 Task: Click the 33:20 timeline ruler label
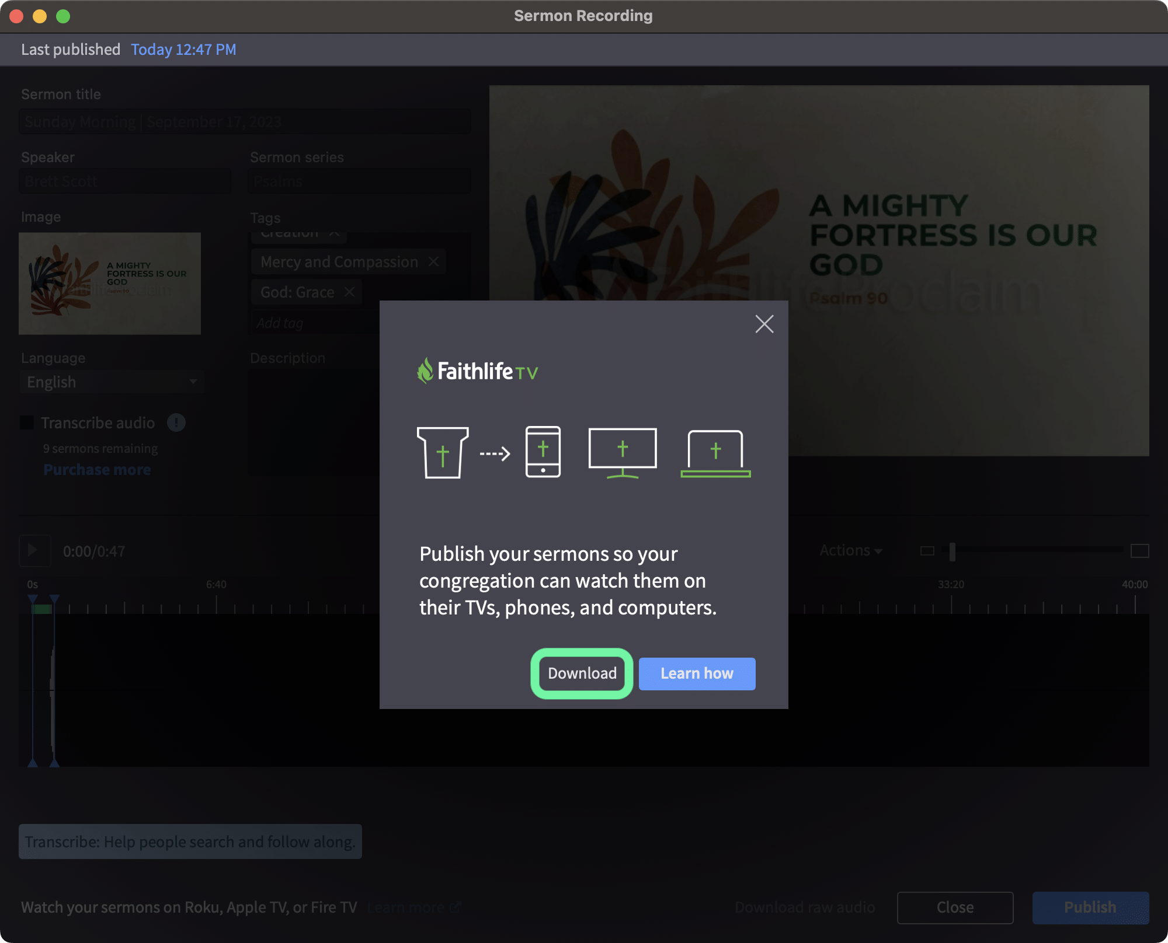click(951, 584)
